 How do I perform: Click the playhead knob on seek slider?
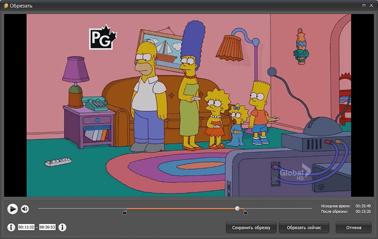(237, 209)
